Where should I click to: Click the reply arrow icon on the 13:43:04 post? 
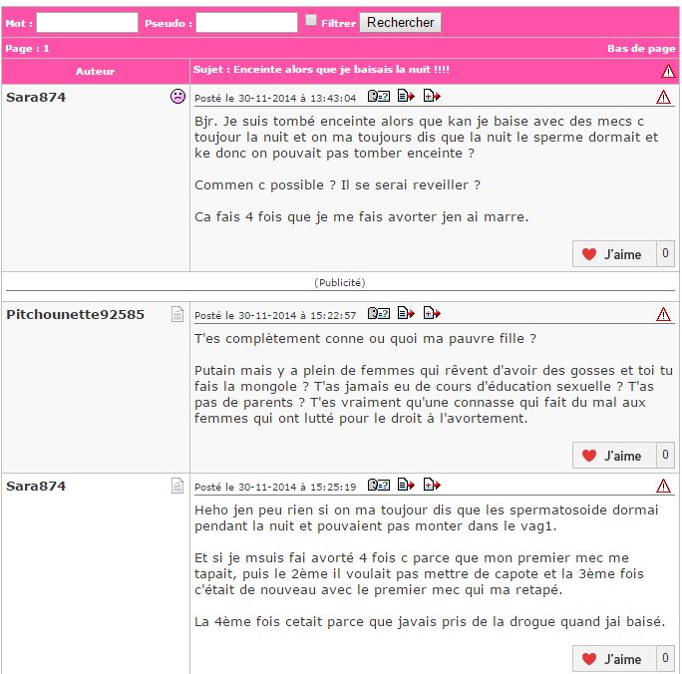[406, 96]
